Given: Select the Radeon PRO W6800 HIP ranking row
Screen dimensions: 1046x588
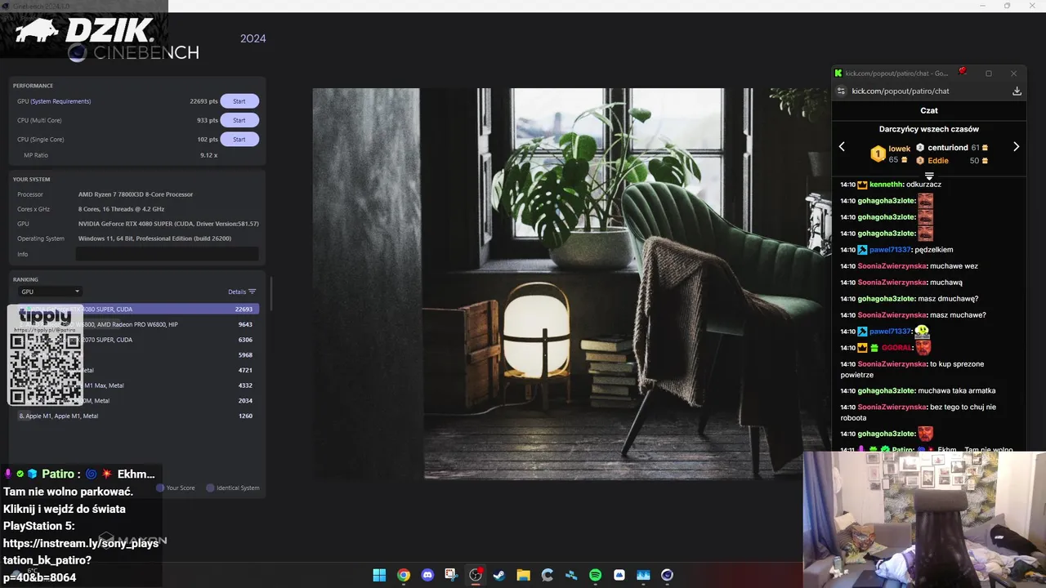Looking at the screenshot, I should coord(138,324).
